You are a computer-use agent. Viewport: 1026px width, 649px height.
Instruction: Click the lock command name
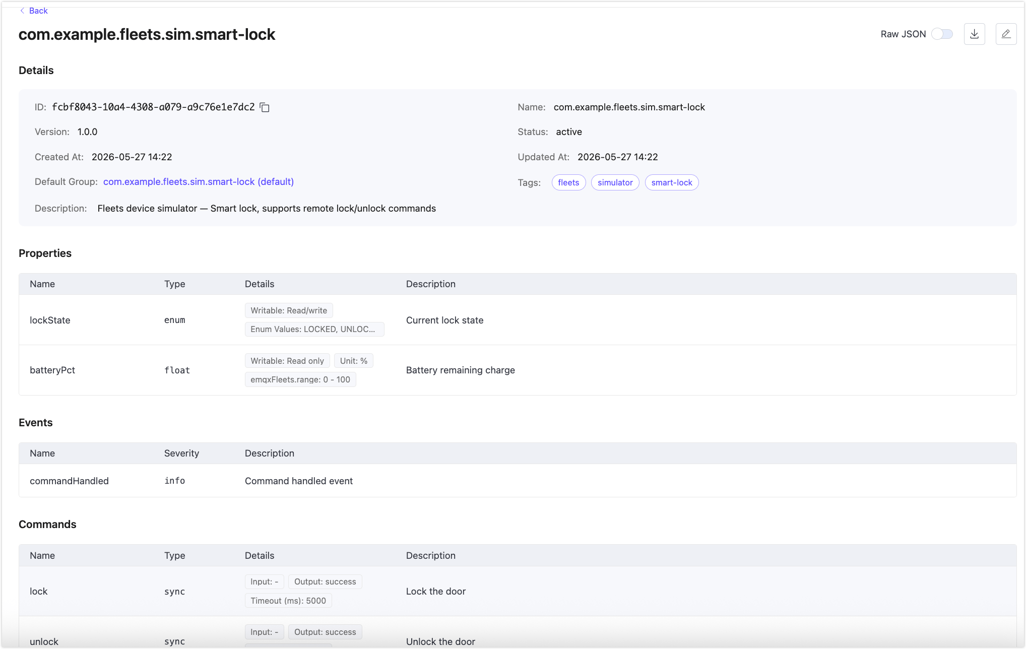click(39, 591)
